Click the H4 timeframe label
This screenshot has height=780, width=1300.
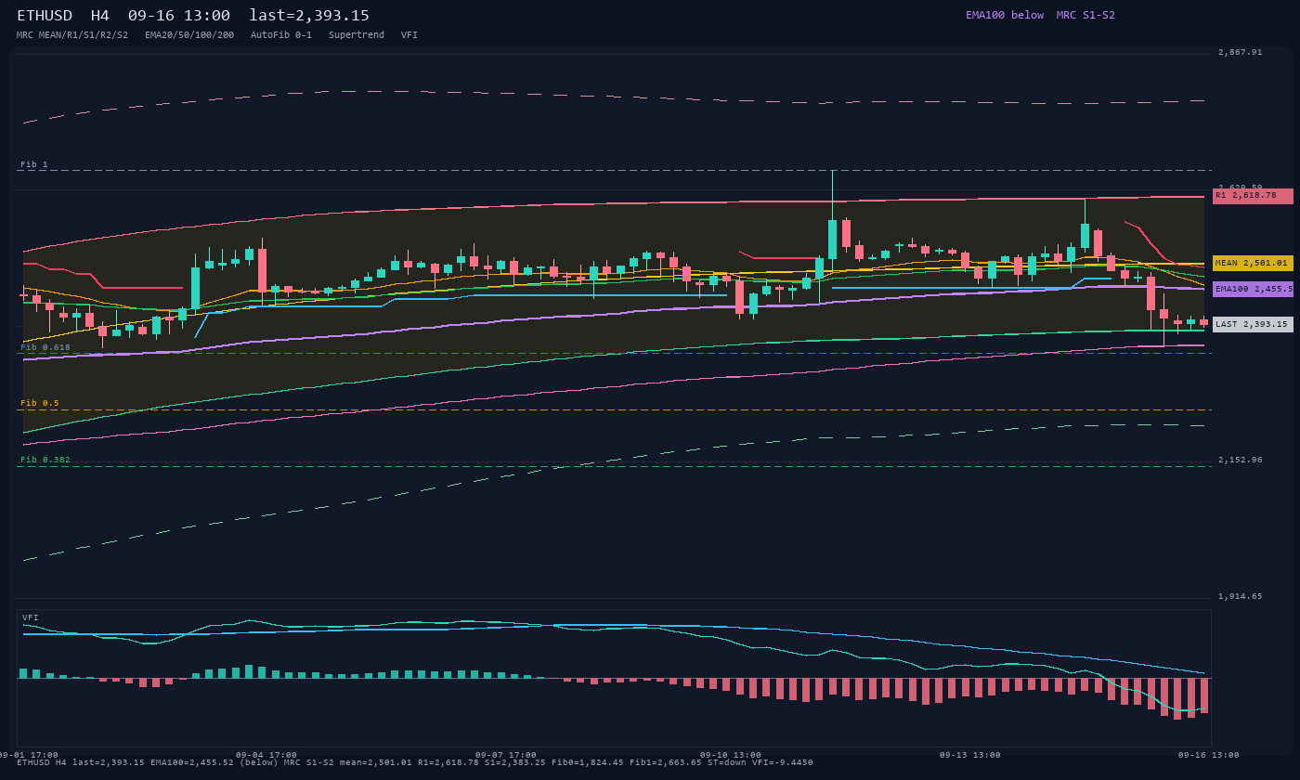[100, 15]
